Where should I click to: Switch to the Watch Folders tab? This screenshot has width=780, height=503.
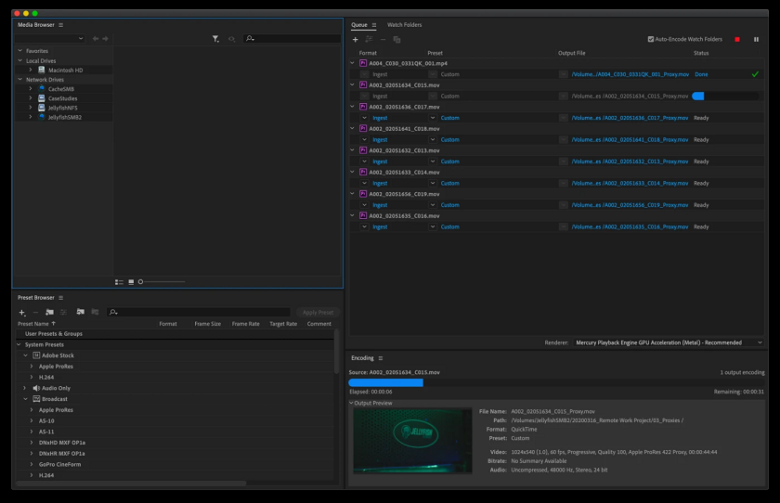[x=404, y=25]
